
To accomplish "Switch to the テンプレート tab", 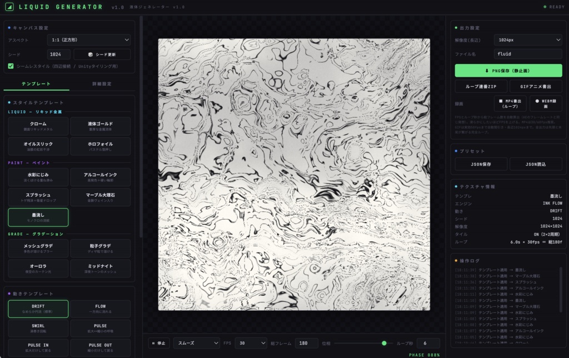I will click(36, 84).
